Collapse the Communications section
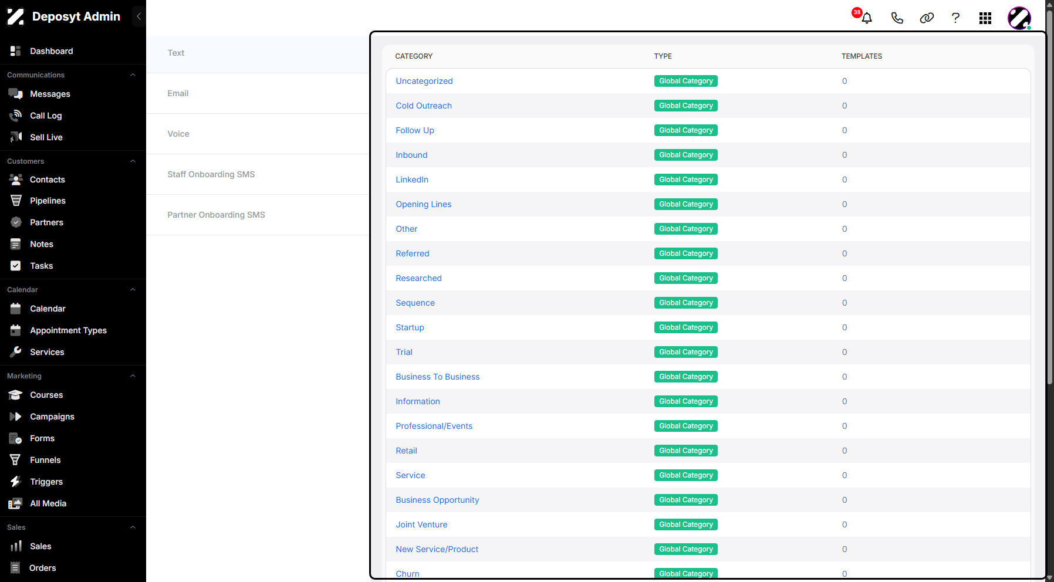This screenshot has height=582, width=1054. point(133,75)
